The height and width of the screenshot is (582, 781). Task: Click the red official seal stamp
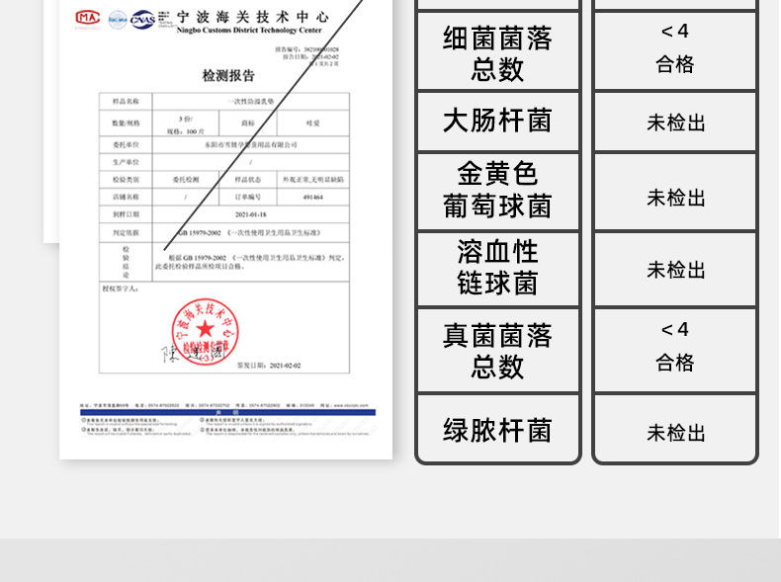(206, 331)
